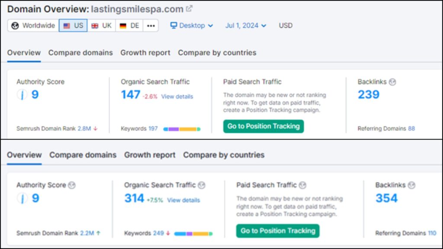Screen dimensions: 443x249
Task: Click keyword distribution bar beside Keywords 249
Action: pyautogui.click(x=193, y=234)
